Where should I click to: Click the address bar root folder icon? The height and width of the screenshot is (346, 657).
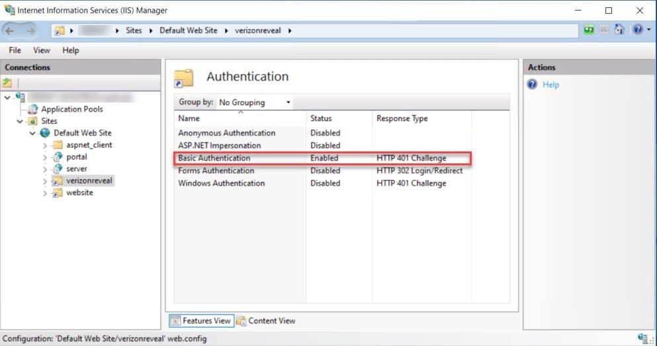(60, 30)
